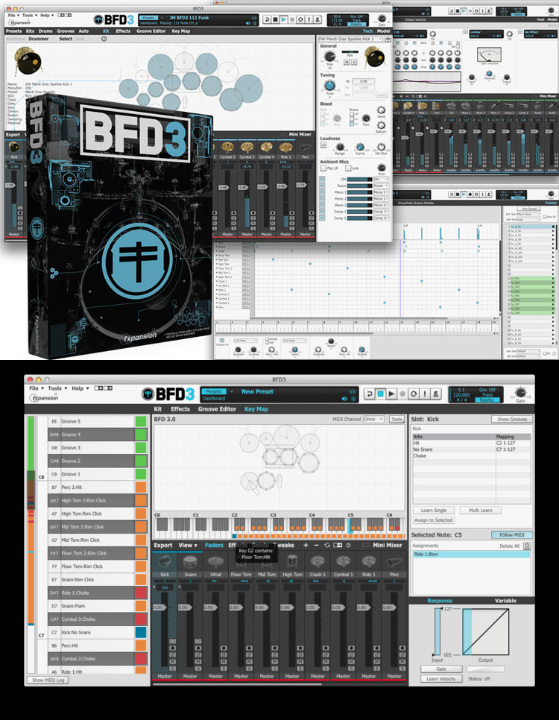559x720 pixels.
Task: Click the Learn Single button
Action: 434,510
